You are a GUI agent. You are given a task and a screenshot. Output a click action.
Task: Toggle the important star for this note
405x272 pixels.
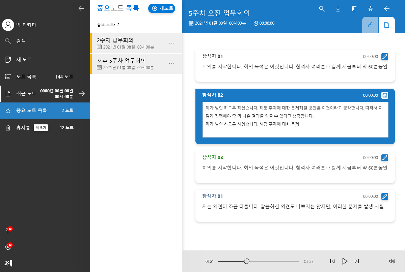point(370,9)
